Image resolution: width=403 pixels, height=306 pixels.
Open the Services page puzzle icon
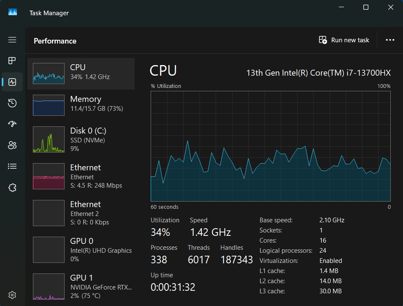click(12, 188)
